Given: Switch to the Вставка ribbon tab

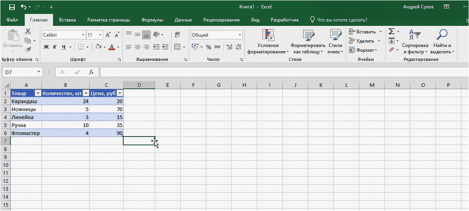Looking at the screenshot, I should tap(67, 20).
